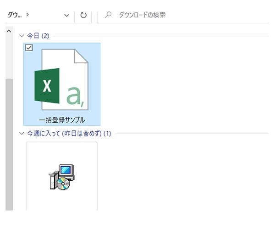The width and height of the screenshot is (280, 227).
Task: Click the ダウ... breadcrumb folder in address bar
Action: click(x=14, y=15)
